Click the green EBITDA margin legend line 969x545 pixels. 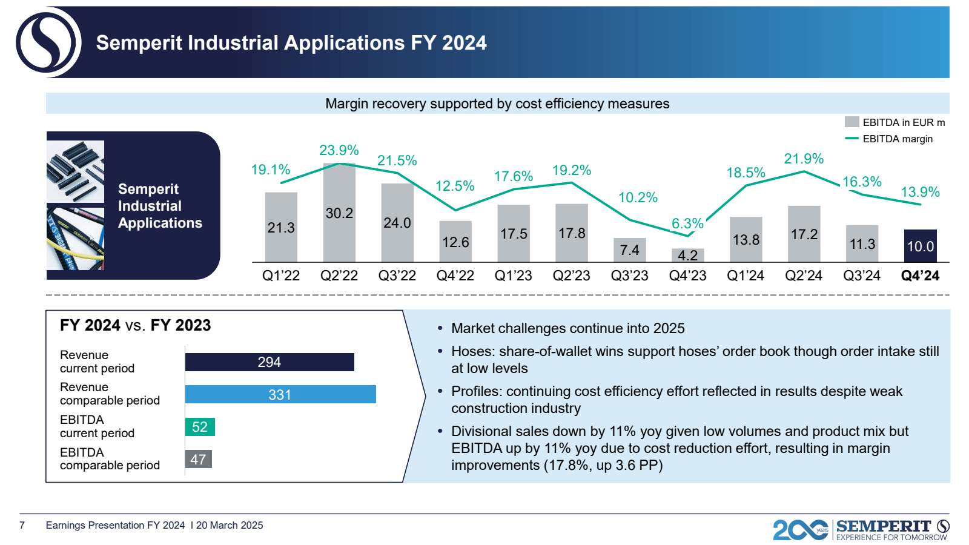coord(852,139)
